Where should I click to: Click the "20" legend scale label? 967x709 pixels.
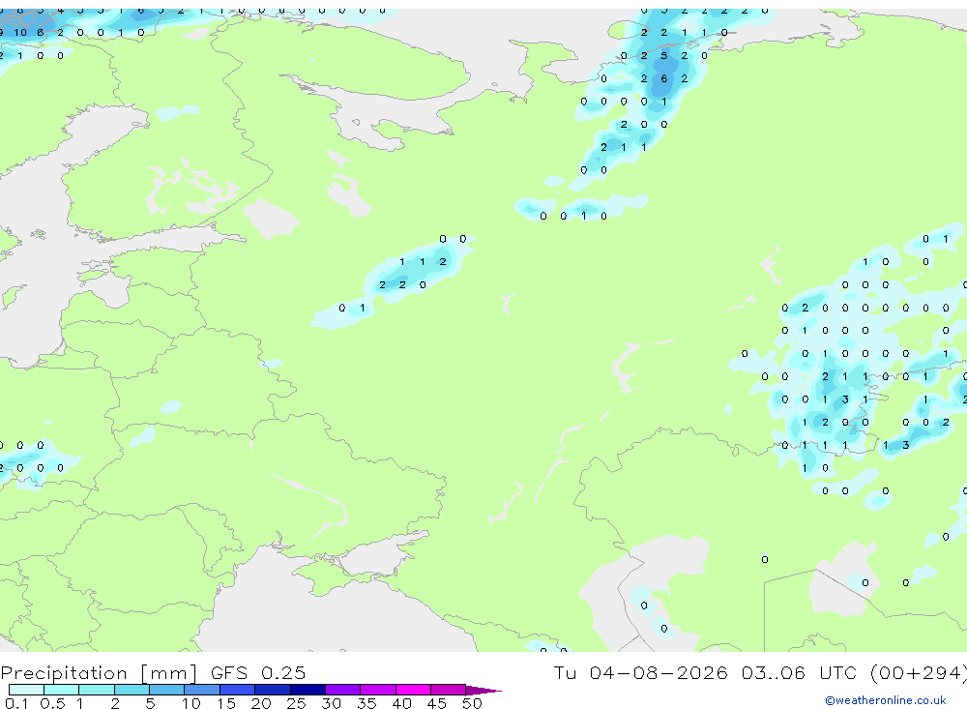coord(261,703)
